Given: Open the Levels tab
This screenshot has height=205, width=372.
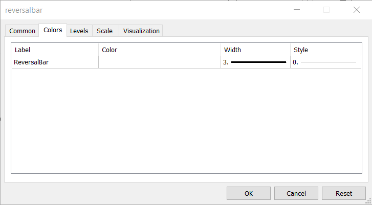Looking at the screenshot, I should pyautogui.click(x=79, y=31).
